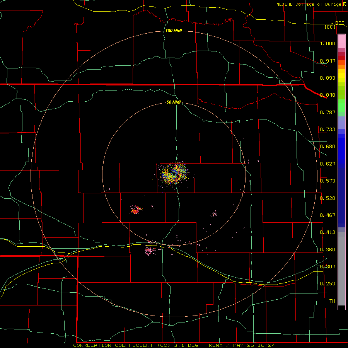
Task: Click the 1.000 value on the color scale
Action: 328,43
